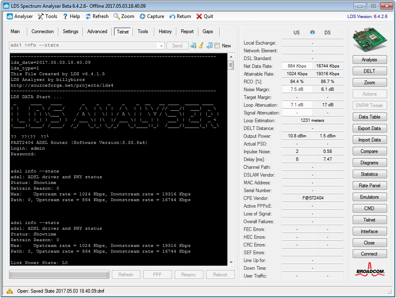Click the blue return arrow icon
This screenshot has height=298, width=396.
click(209, 45)
